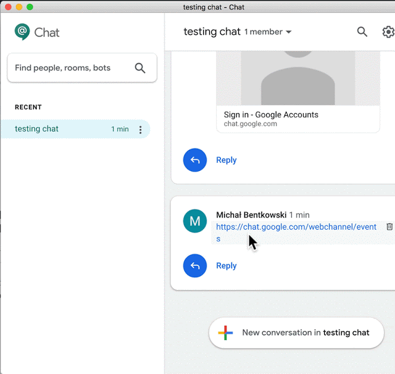Image resolution: width=395 pixels, height=374 pixels.
Task: Open the search icon in room header
Action: click(362, 31)
